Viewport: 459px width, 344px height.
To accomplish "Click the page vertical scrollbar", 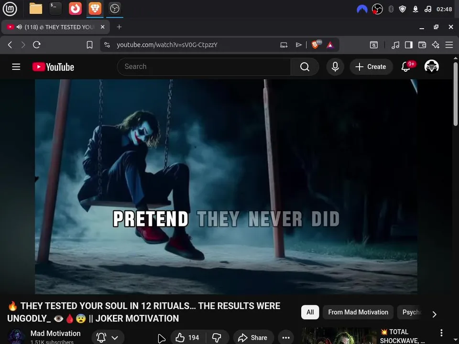I will tap(456, 94).
